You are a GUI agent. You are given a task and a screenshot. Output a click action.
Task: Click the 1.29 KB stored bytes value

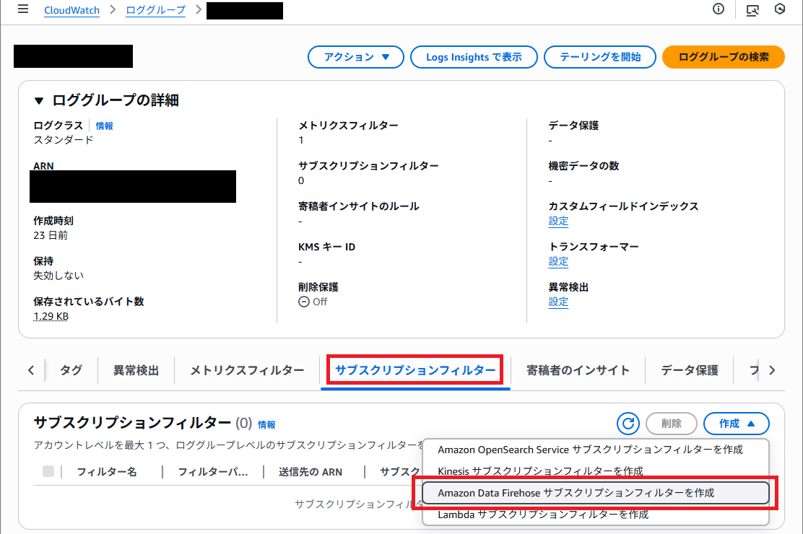click(51, 316)
